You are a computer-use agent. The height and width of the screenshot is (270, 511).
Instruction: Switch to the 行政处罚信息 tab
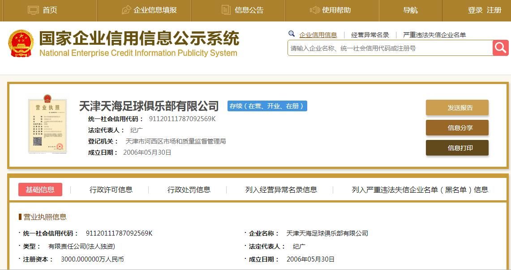click(189, 190)
